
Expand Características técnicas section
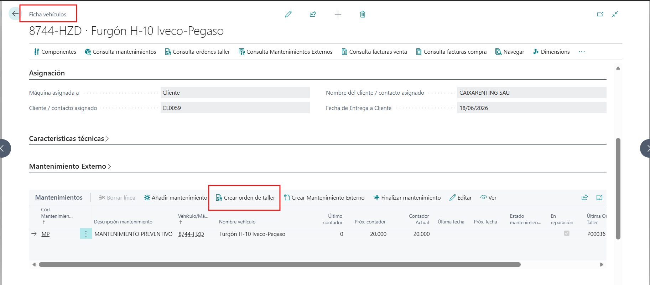[x=69, y=138]
